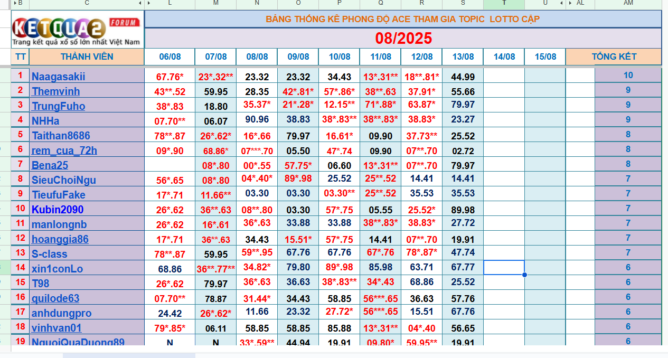668x358 pixels.
Task: Select row number 13 in TT column
Action: coord(20,253)
